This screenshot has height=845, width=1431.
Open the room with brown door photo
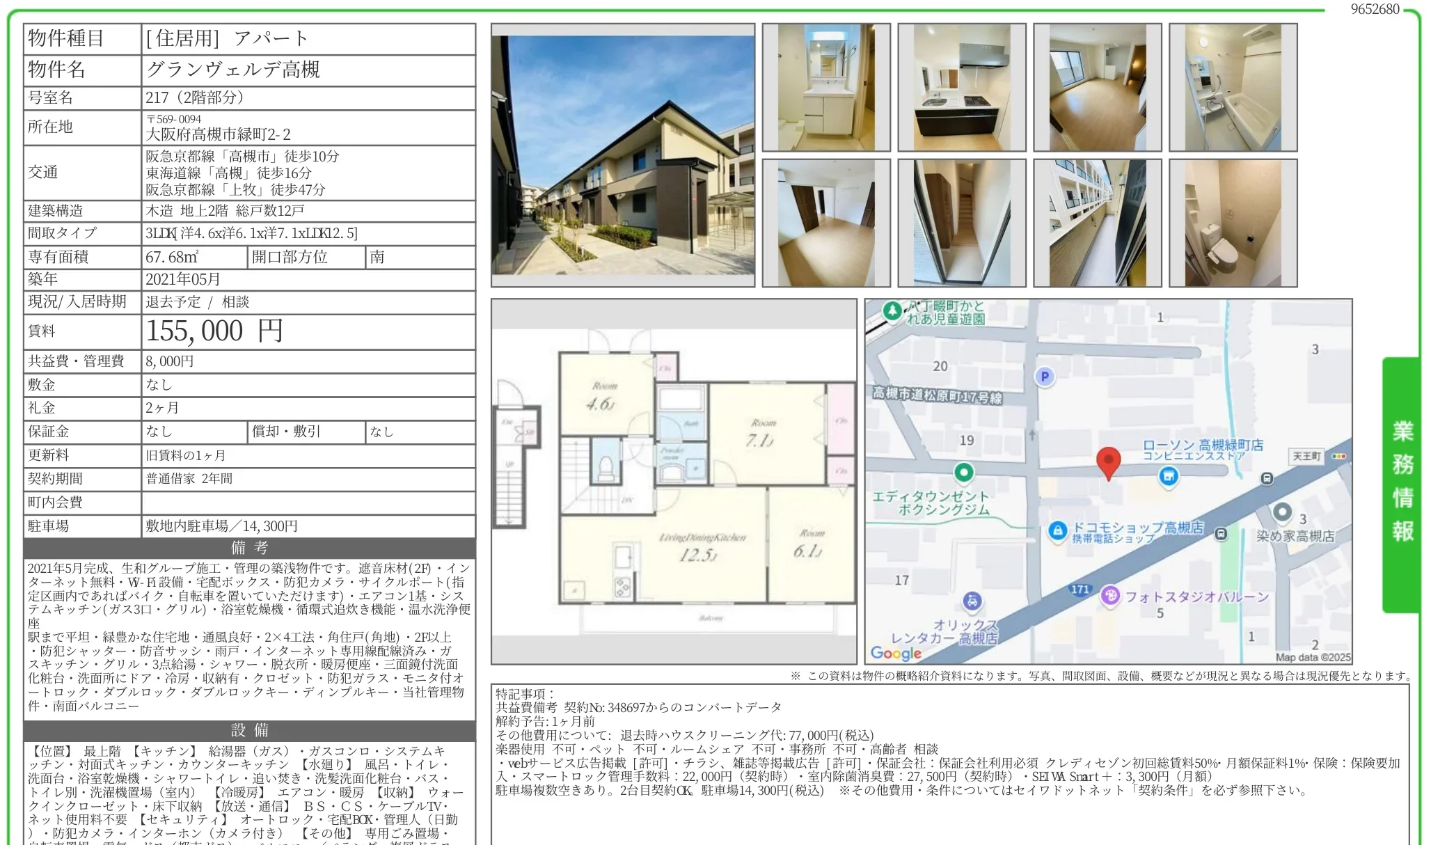point(826,223)
